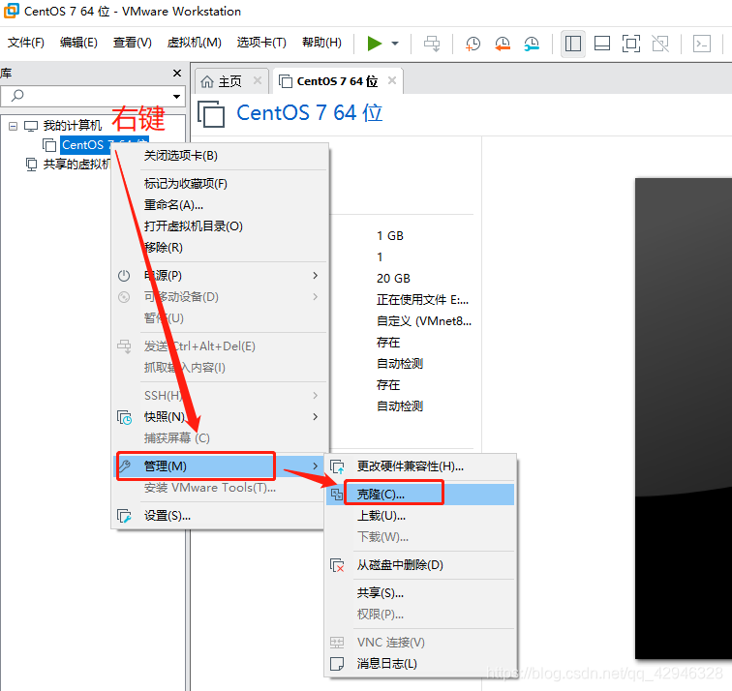
Task: Open the 选项卡(T) menu
Action: 261,43
